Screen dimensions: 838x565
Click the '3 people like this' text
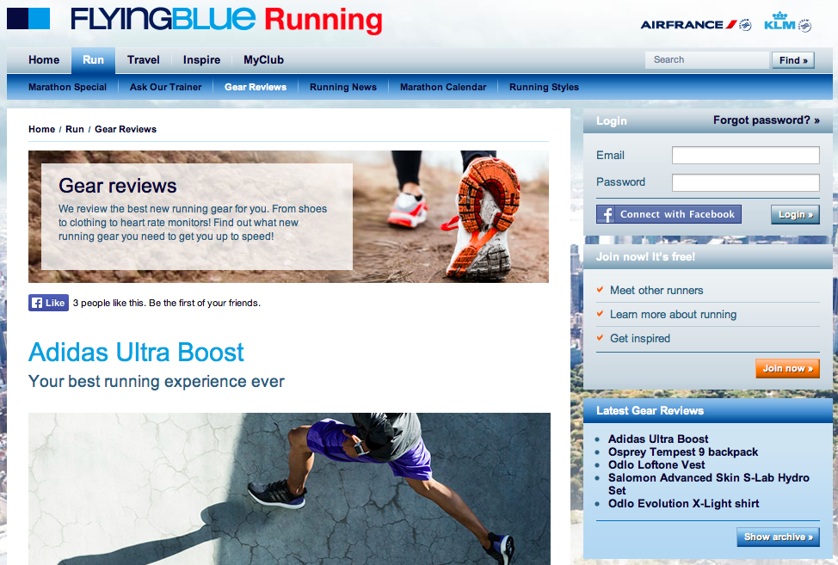coord(167,303)
